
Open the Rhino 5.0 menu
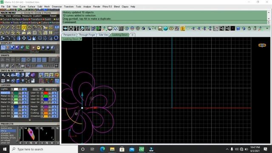point(107,7)
